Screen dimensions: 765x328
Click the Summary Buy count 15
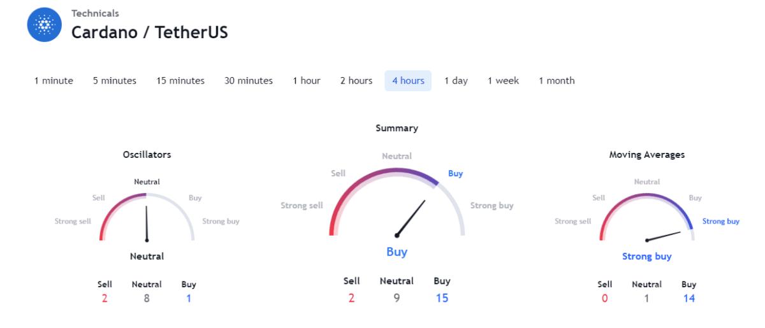pyautogui.click(x=442, y=298)
